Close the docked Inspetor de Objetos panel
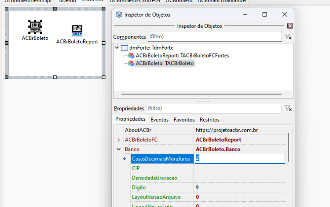The height and width of the screenshot is (207, 330). click(290, 26)
